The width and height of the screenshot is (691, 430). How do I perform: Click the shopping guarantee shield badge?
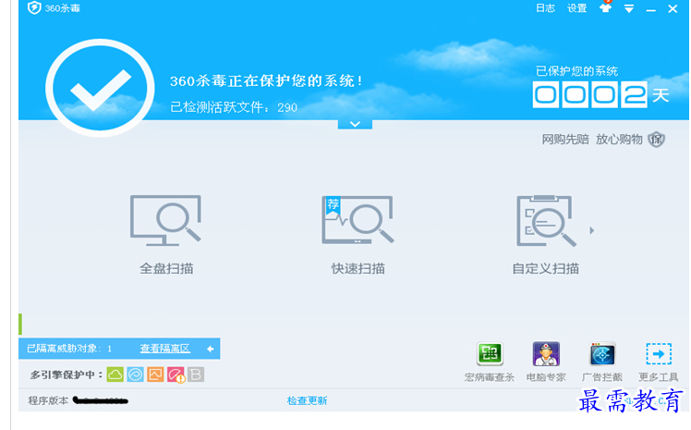pos(656,140)
